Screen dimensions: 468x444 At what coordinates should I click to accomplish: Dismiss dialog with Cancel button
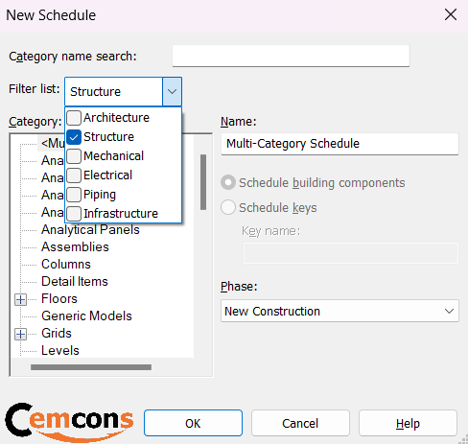[x=300, y=423]
